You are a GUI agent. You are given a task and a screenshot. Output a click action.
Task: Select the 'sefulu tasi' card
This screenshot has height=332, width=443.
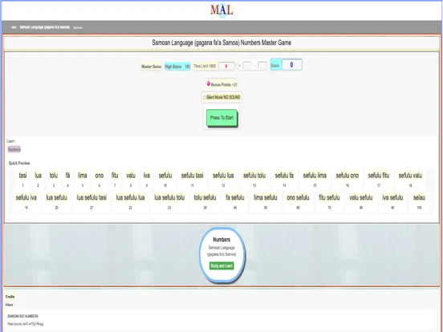tap(192, 180)
